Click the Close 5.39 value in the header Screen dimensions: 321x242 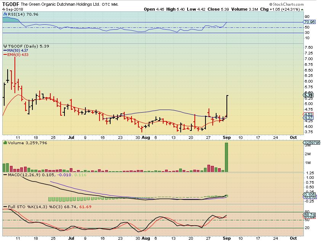218,9
